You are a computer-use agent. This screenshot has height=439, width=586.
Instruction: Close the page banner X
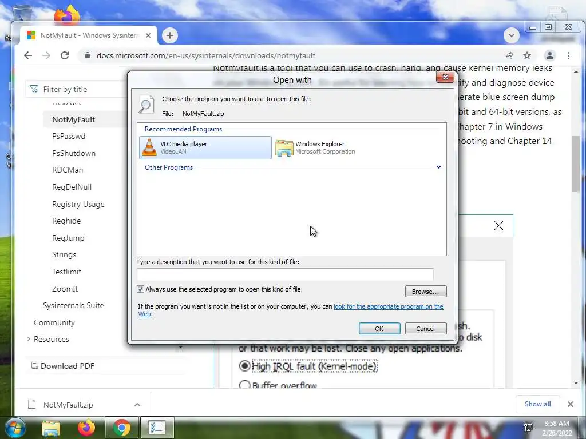(498, 225)
